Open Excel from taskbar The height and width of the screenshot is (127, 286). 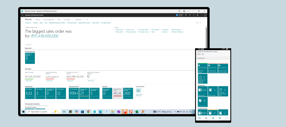[x=137, y=112]
